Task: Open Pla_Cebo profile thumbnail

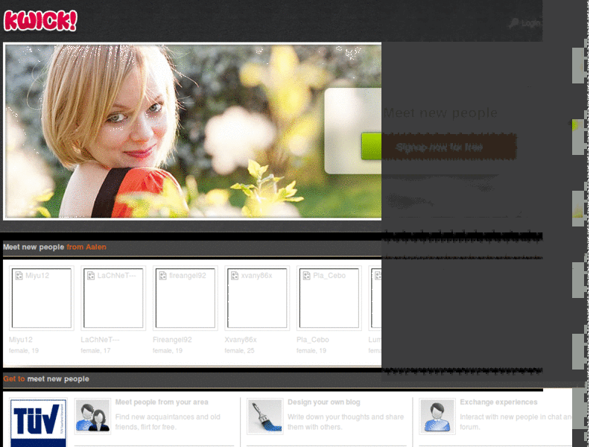Action: click(329, 298)
